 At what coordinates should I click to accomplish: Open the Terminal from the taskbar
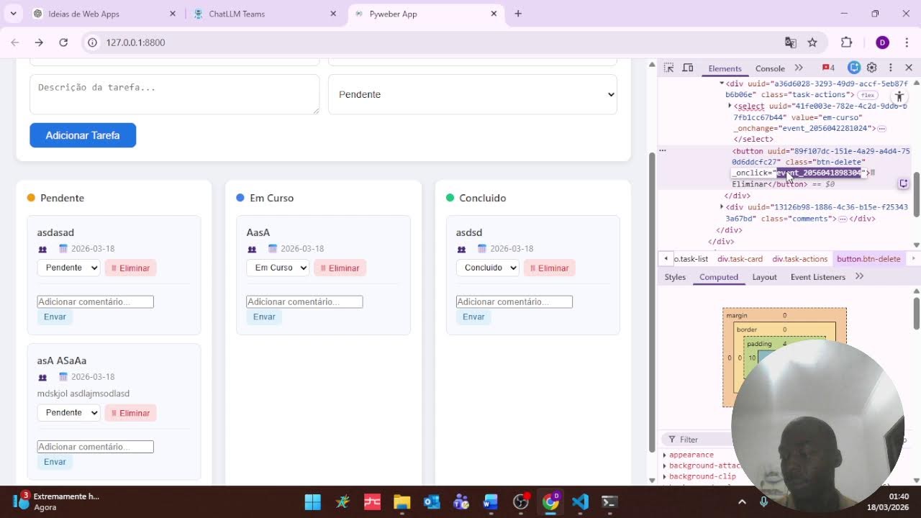[x=609, y=501]
